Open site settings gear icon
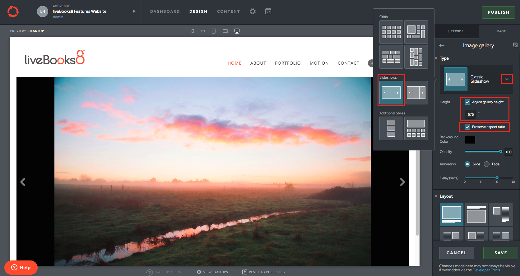Image resolution: width=520 pixels, height=276 pixels. click(x=253, y=11)
